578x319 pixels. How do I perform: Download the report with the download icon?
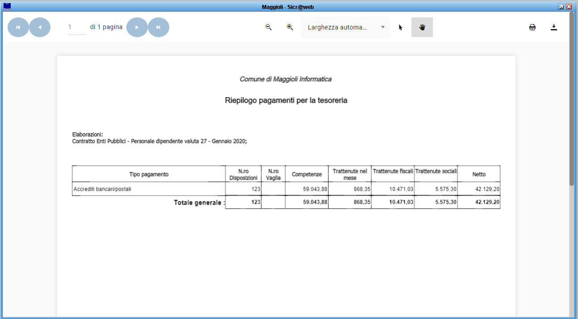tap(554, 27)
